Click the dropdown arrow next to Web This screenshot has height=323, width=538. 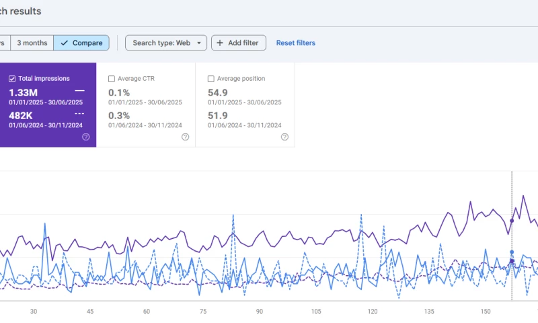tap(199, 43)
